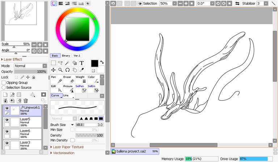Switch to the Ver.1 tool tab

pyautogui.click(x=77, y=55)
